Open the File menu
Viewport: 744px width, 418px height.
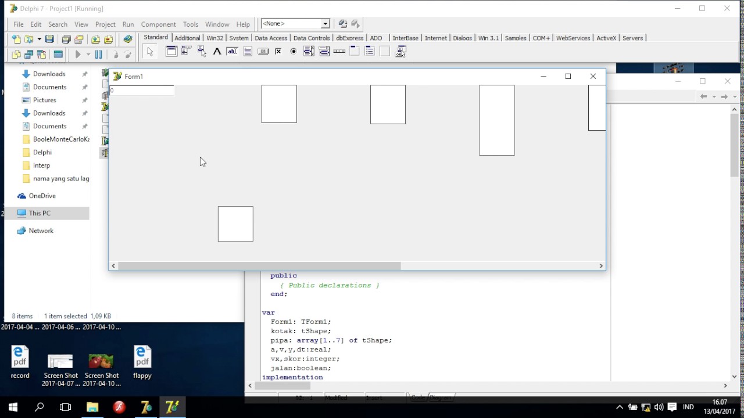[x=19, y=24]
